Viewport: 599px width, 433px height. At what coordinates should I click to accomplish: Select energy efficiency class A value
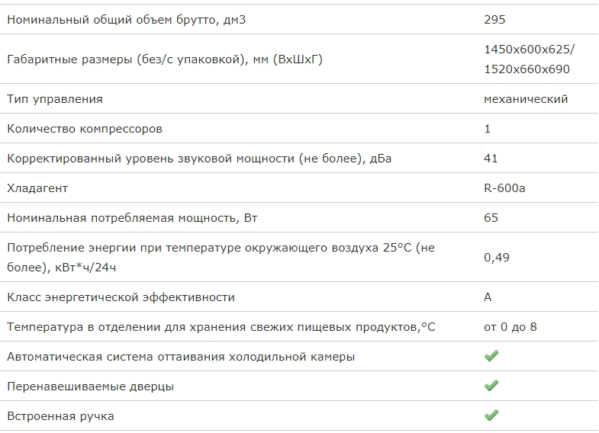point(488,297)
